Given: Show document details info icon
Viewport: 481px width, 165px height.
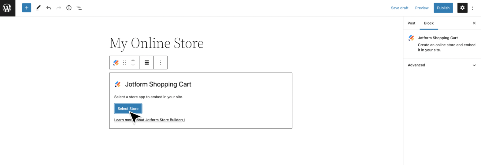Looking at the screenshot, I should coord(69,8).
